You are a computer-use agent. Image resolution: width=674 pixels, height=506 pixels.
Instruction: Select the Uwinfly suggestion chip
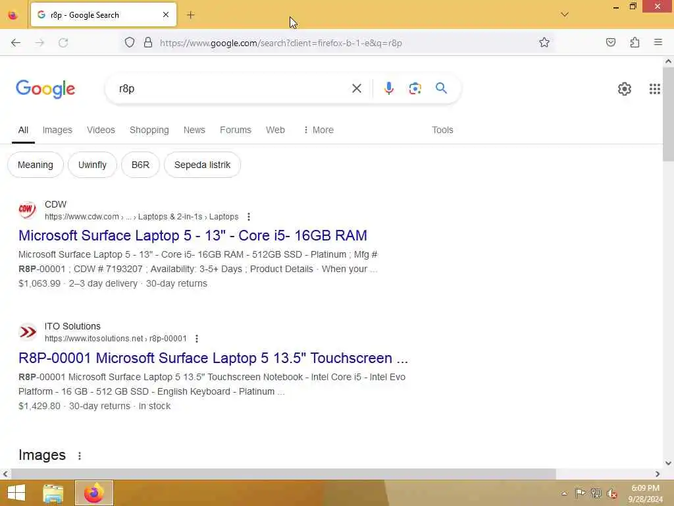[x=92, y=165]
